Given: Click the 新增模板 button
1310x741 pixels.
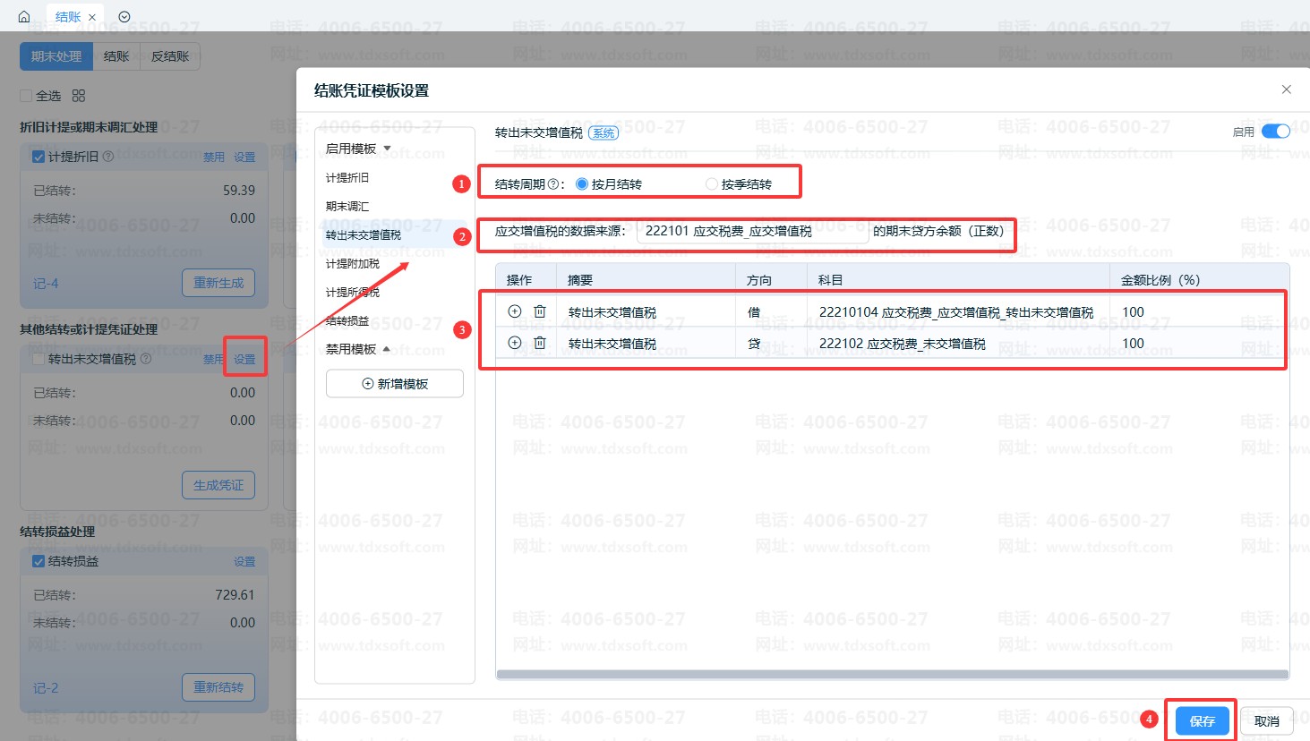Looking at the screenshot, I should pyautogui.click(x=395, y=384).
